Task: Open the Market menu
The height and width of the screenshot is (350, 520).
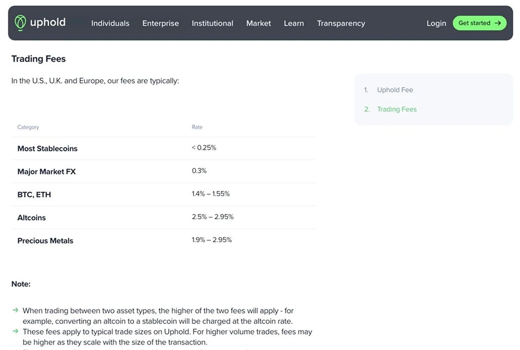Action: point(258,23)
